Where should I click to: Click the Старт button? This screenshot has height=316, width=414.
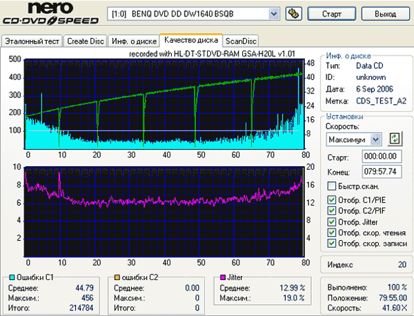coord(332,14)
